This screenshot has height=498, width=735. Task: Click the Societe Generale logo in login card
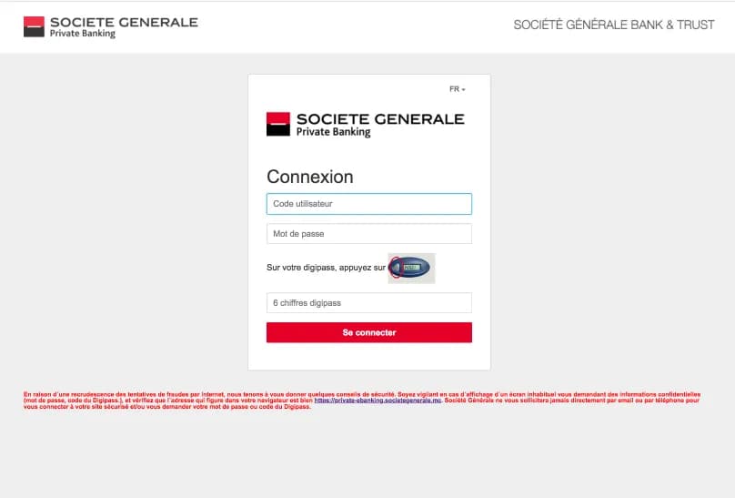pyautogui.click(x=365, y=124)
